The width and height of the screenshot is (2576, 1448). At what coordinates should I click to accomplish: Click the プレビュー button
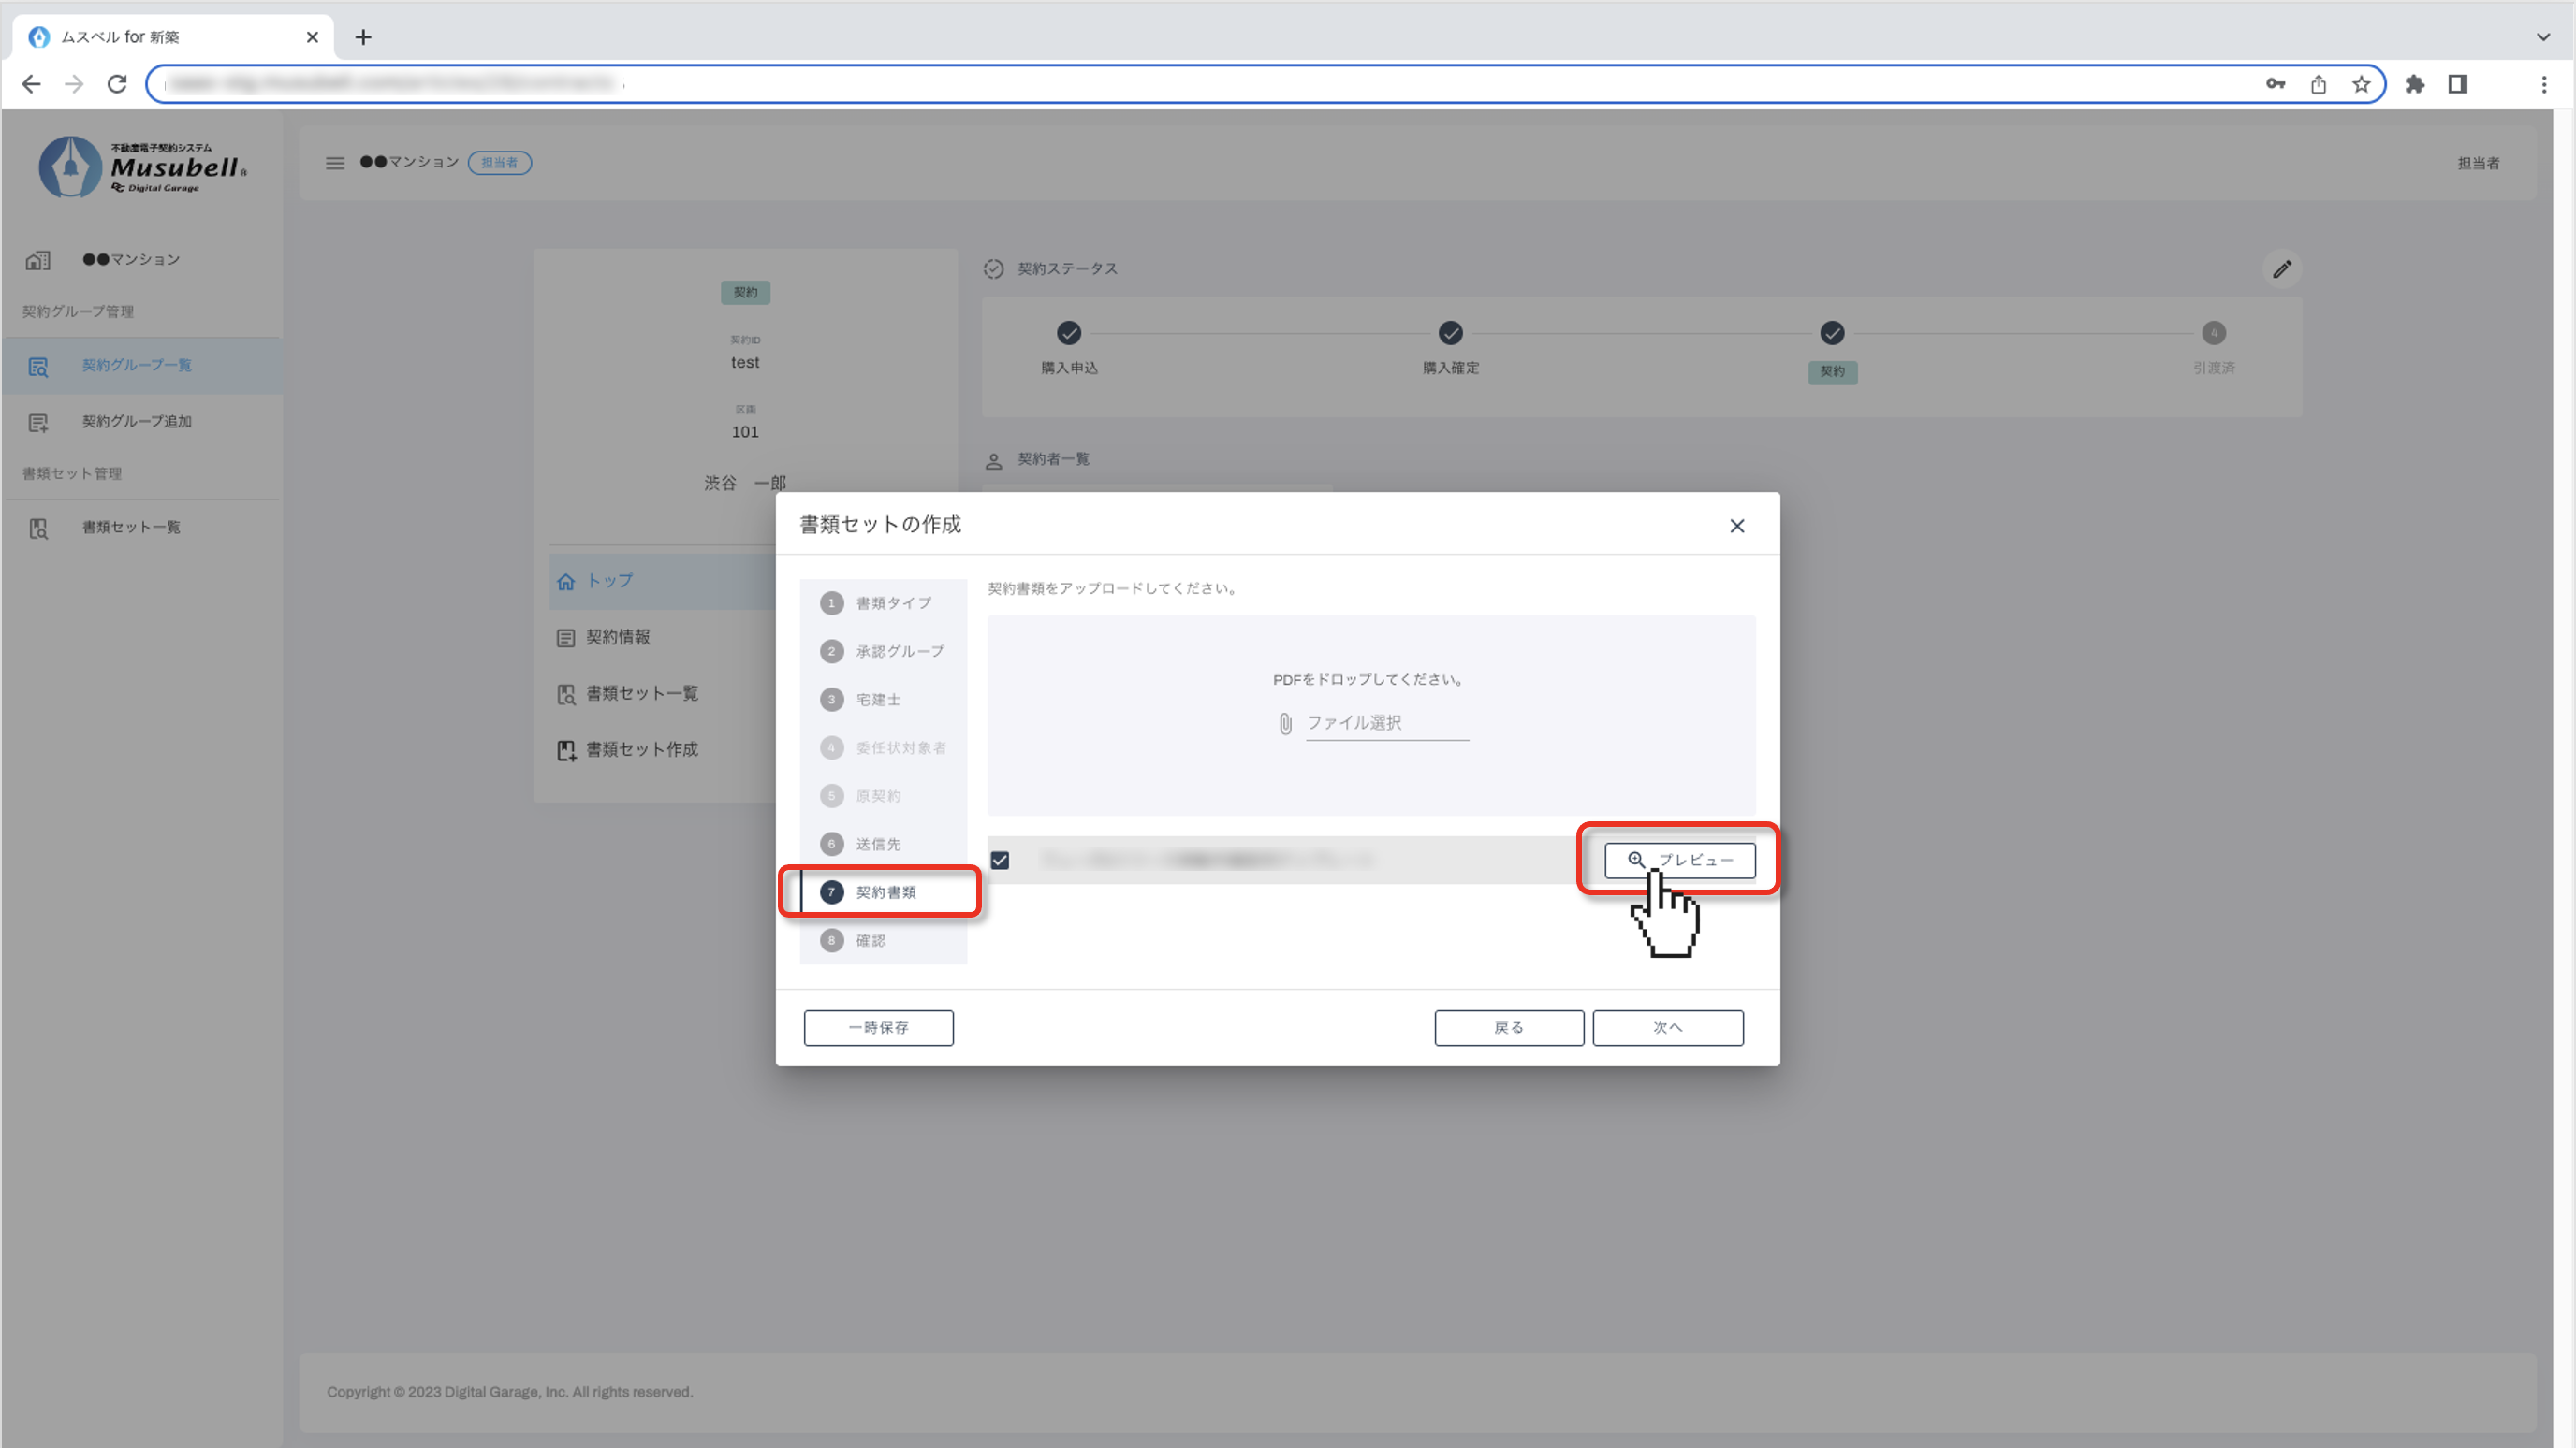[x=1679, y=861]
